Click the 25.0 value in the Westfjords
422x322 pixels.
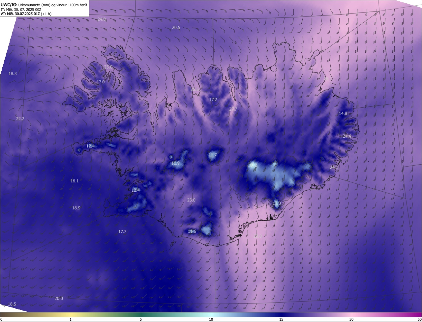(x=108, y=67)
